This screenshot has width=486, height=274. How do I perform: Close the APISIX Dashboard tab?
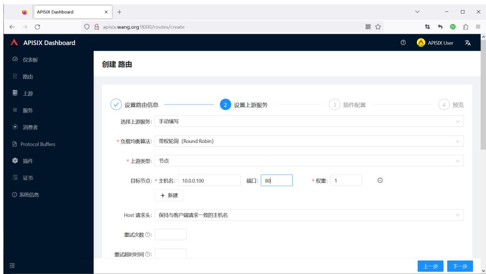(106, 12)
